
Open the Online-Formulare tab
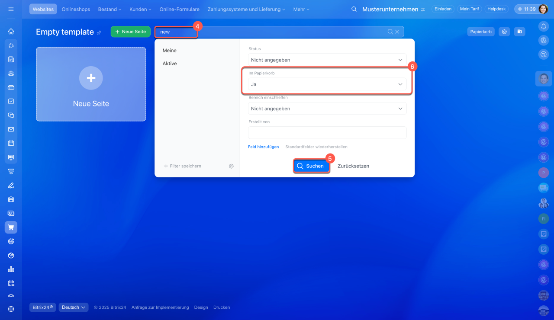[x=180, y=9]
